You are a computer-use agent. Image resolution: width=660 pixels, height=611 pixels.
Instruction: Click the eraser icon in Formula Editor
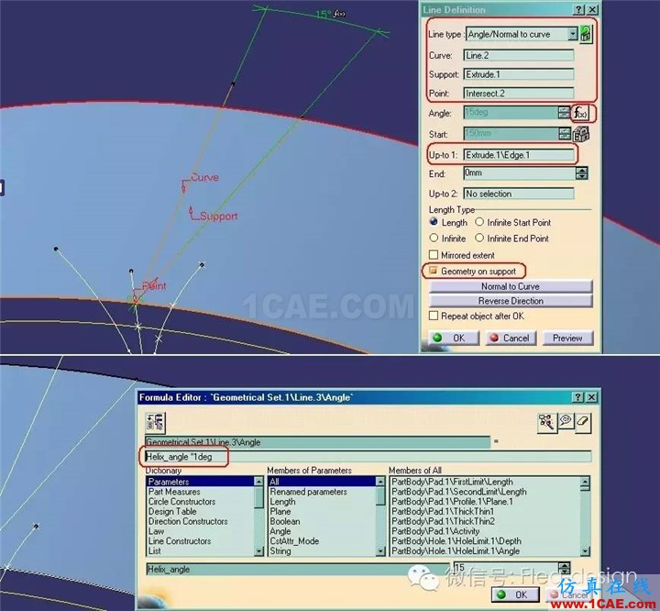pos(583,422)
